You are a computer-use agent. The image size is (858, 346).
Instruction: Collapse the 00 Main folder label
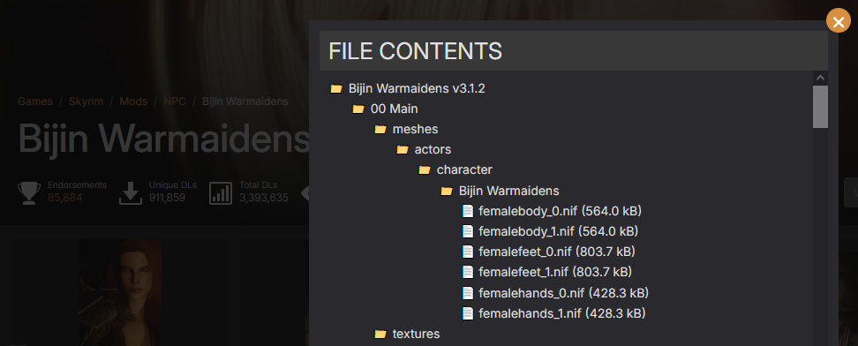tap(395, 109)
